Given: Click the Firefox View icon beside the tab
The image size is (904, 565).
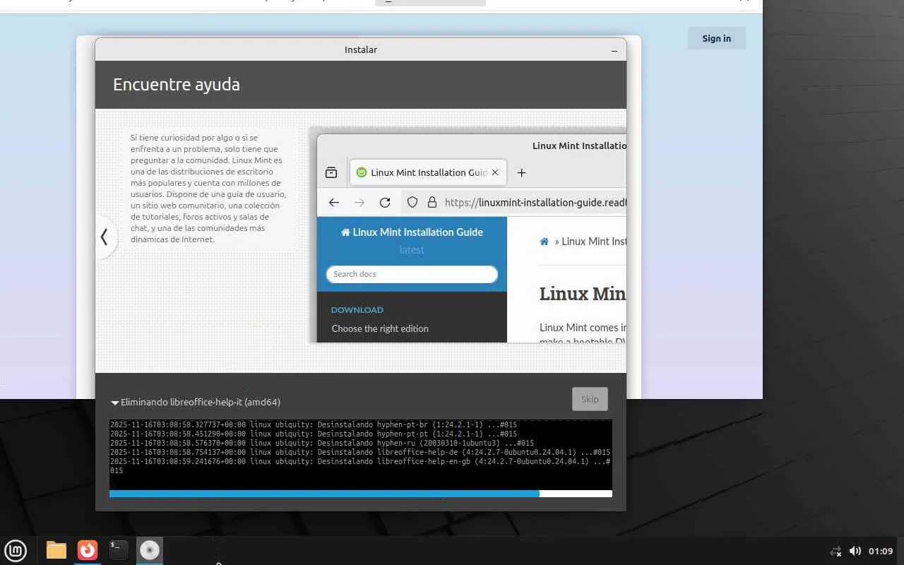Looking at the screenshot, I should point(331,172).
